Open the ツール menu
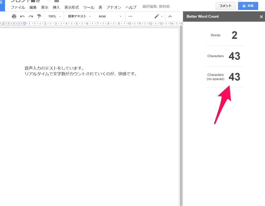Screen dimensions: 265x206 click(89, 7)
